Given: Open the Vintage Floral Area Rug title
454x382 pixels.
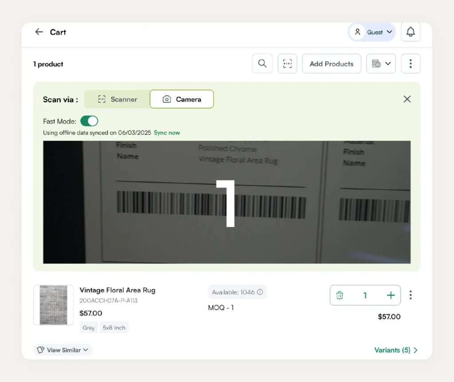Looking at the screenshot, I should point(117,290).
